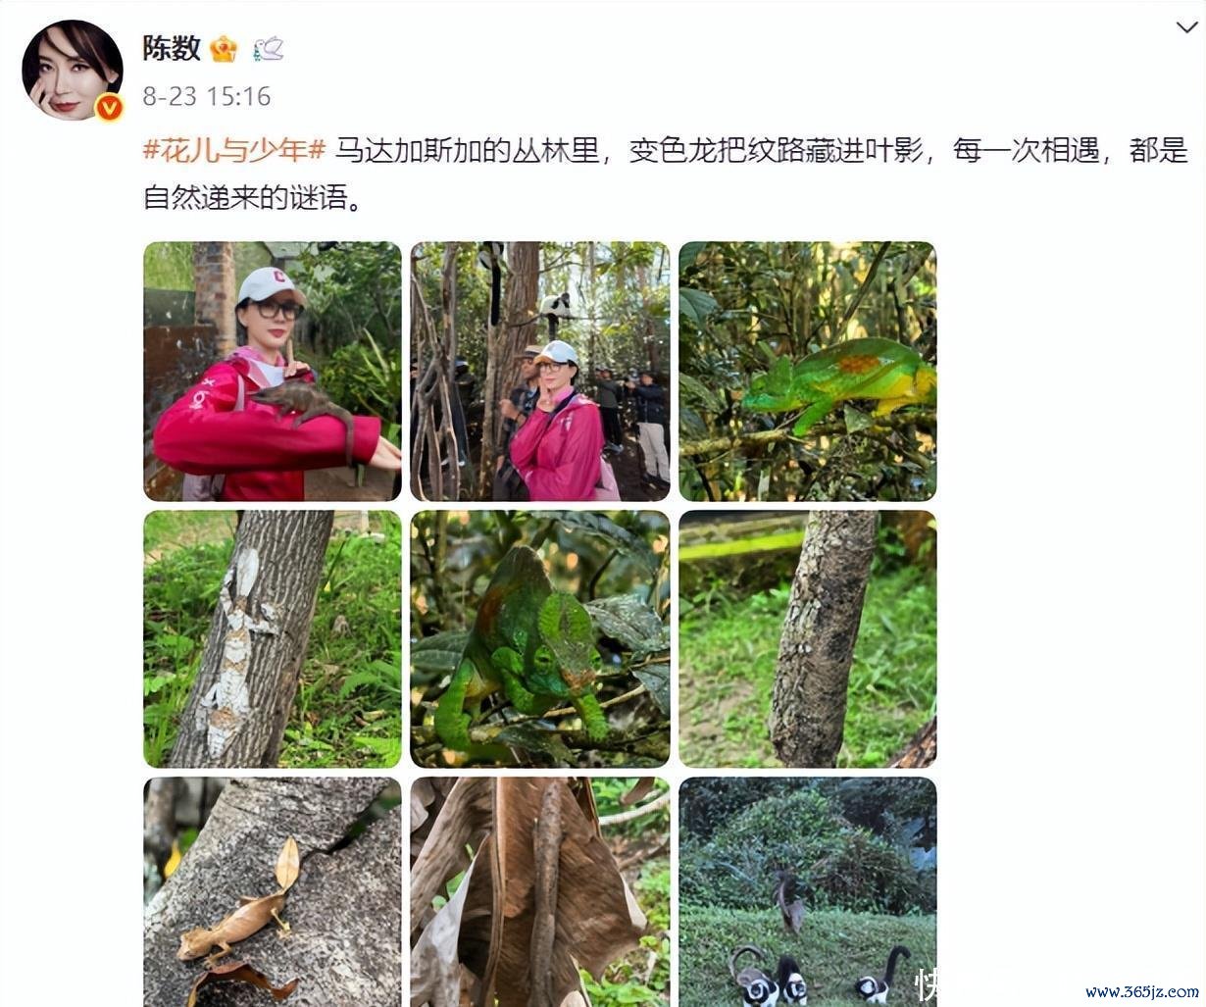Click the bird badge icon beside the crown
The image size is (1206, 1007).
[269, 49]
